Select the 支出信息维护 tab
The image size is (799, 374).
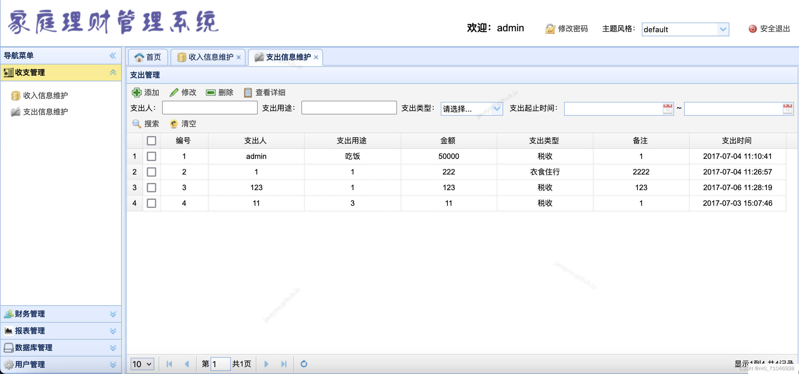point(285,57)
